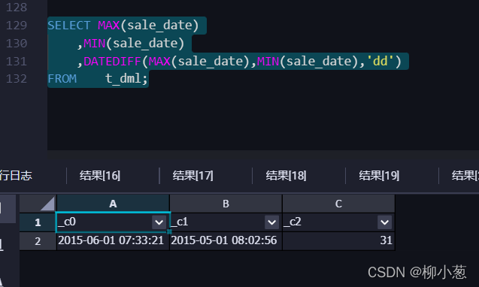
Task: Open the _c1 column filter dropdown
Action: click(271, 222)
